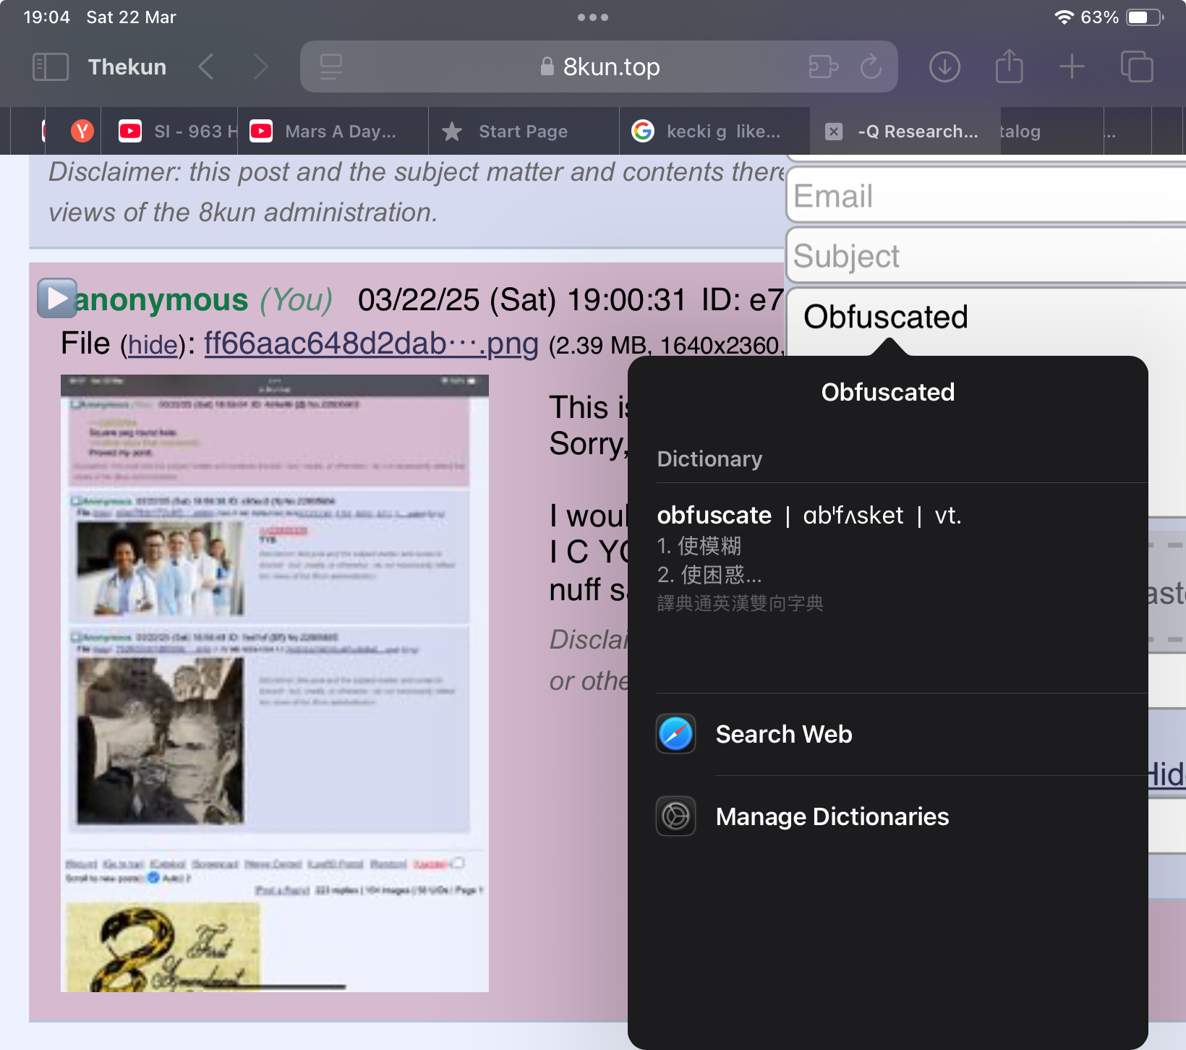Tap the post timestamp 03/22/25 (Sat) 19:00:31
1186x1050 pixels.
pyautogui.click(x=521, y=299)
